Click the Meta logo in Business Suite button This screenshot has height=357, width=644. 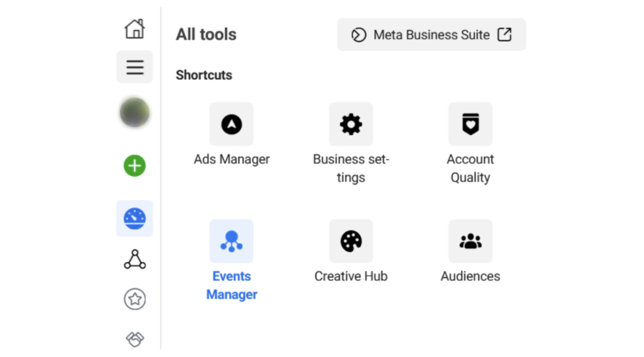359,35
